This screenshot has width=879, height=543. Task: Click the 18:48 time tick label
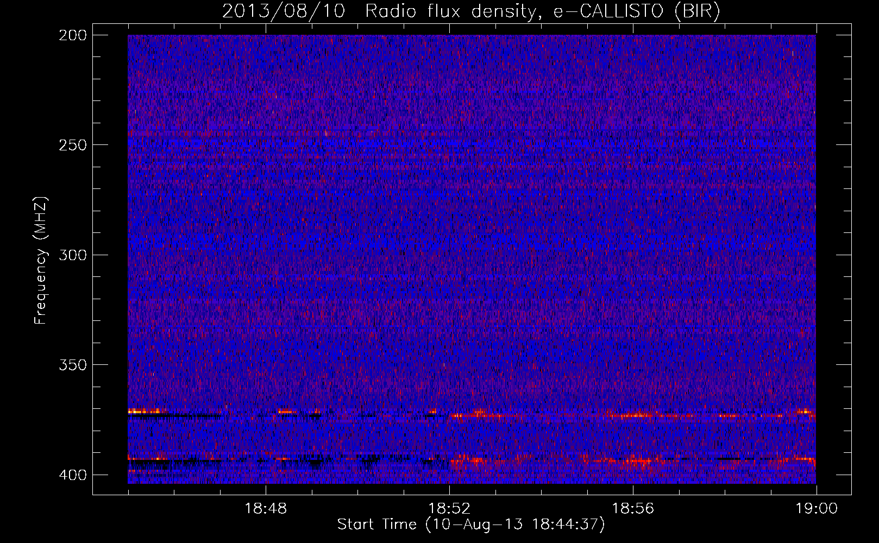tap(266, 509)
